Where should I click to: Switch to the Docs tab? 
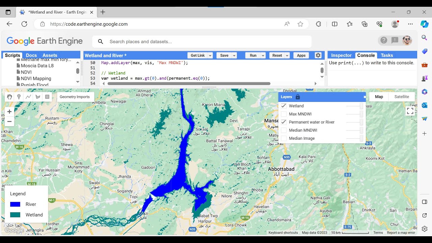point(31,55)
